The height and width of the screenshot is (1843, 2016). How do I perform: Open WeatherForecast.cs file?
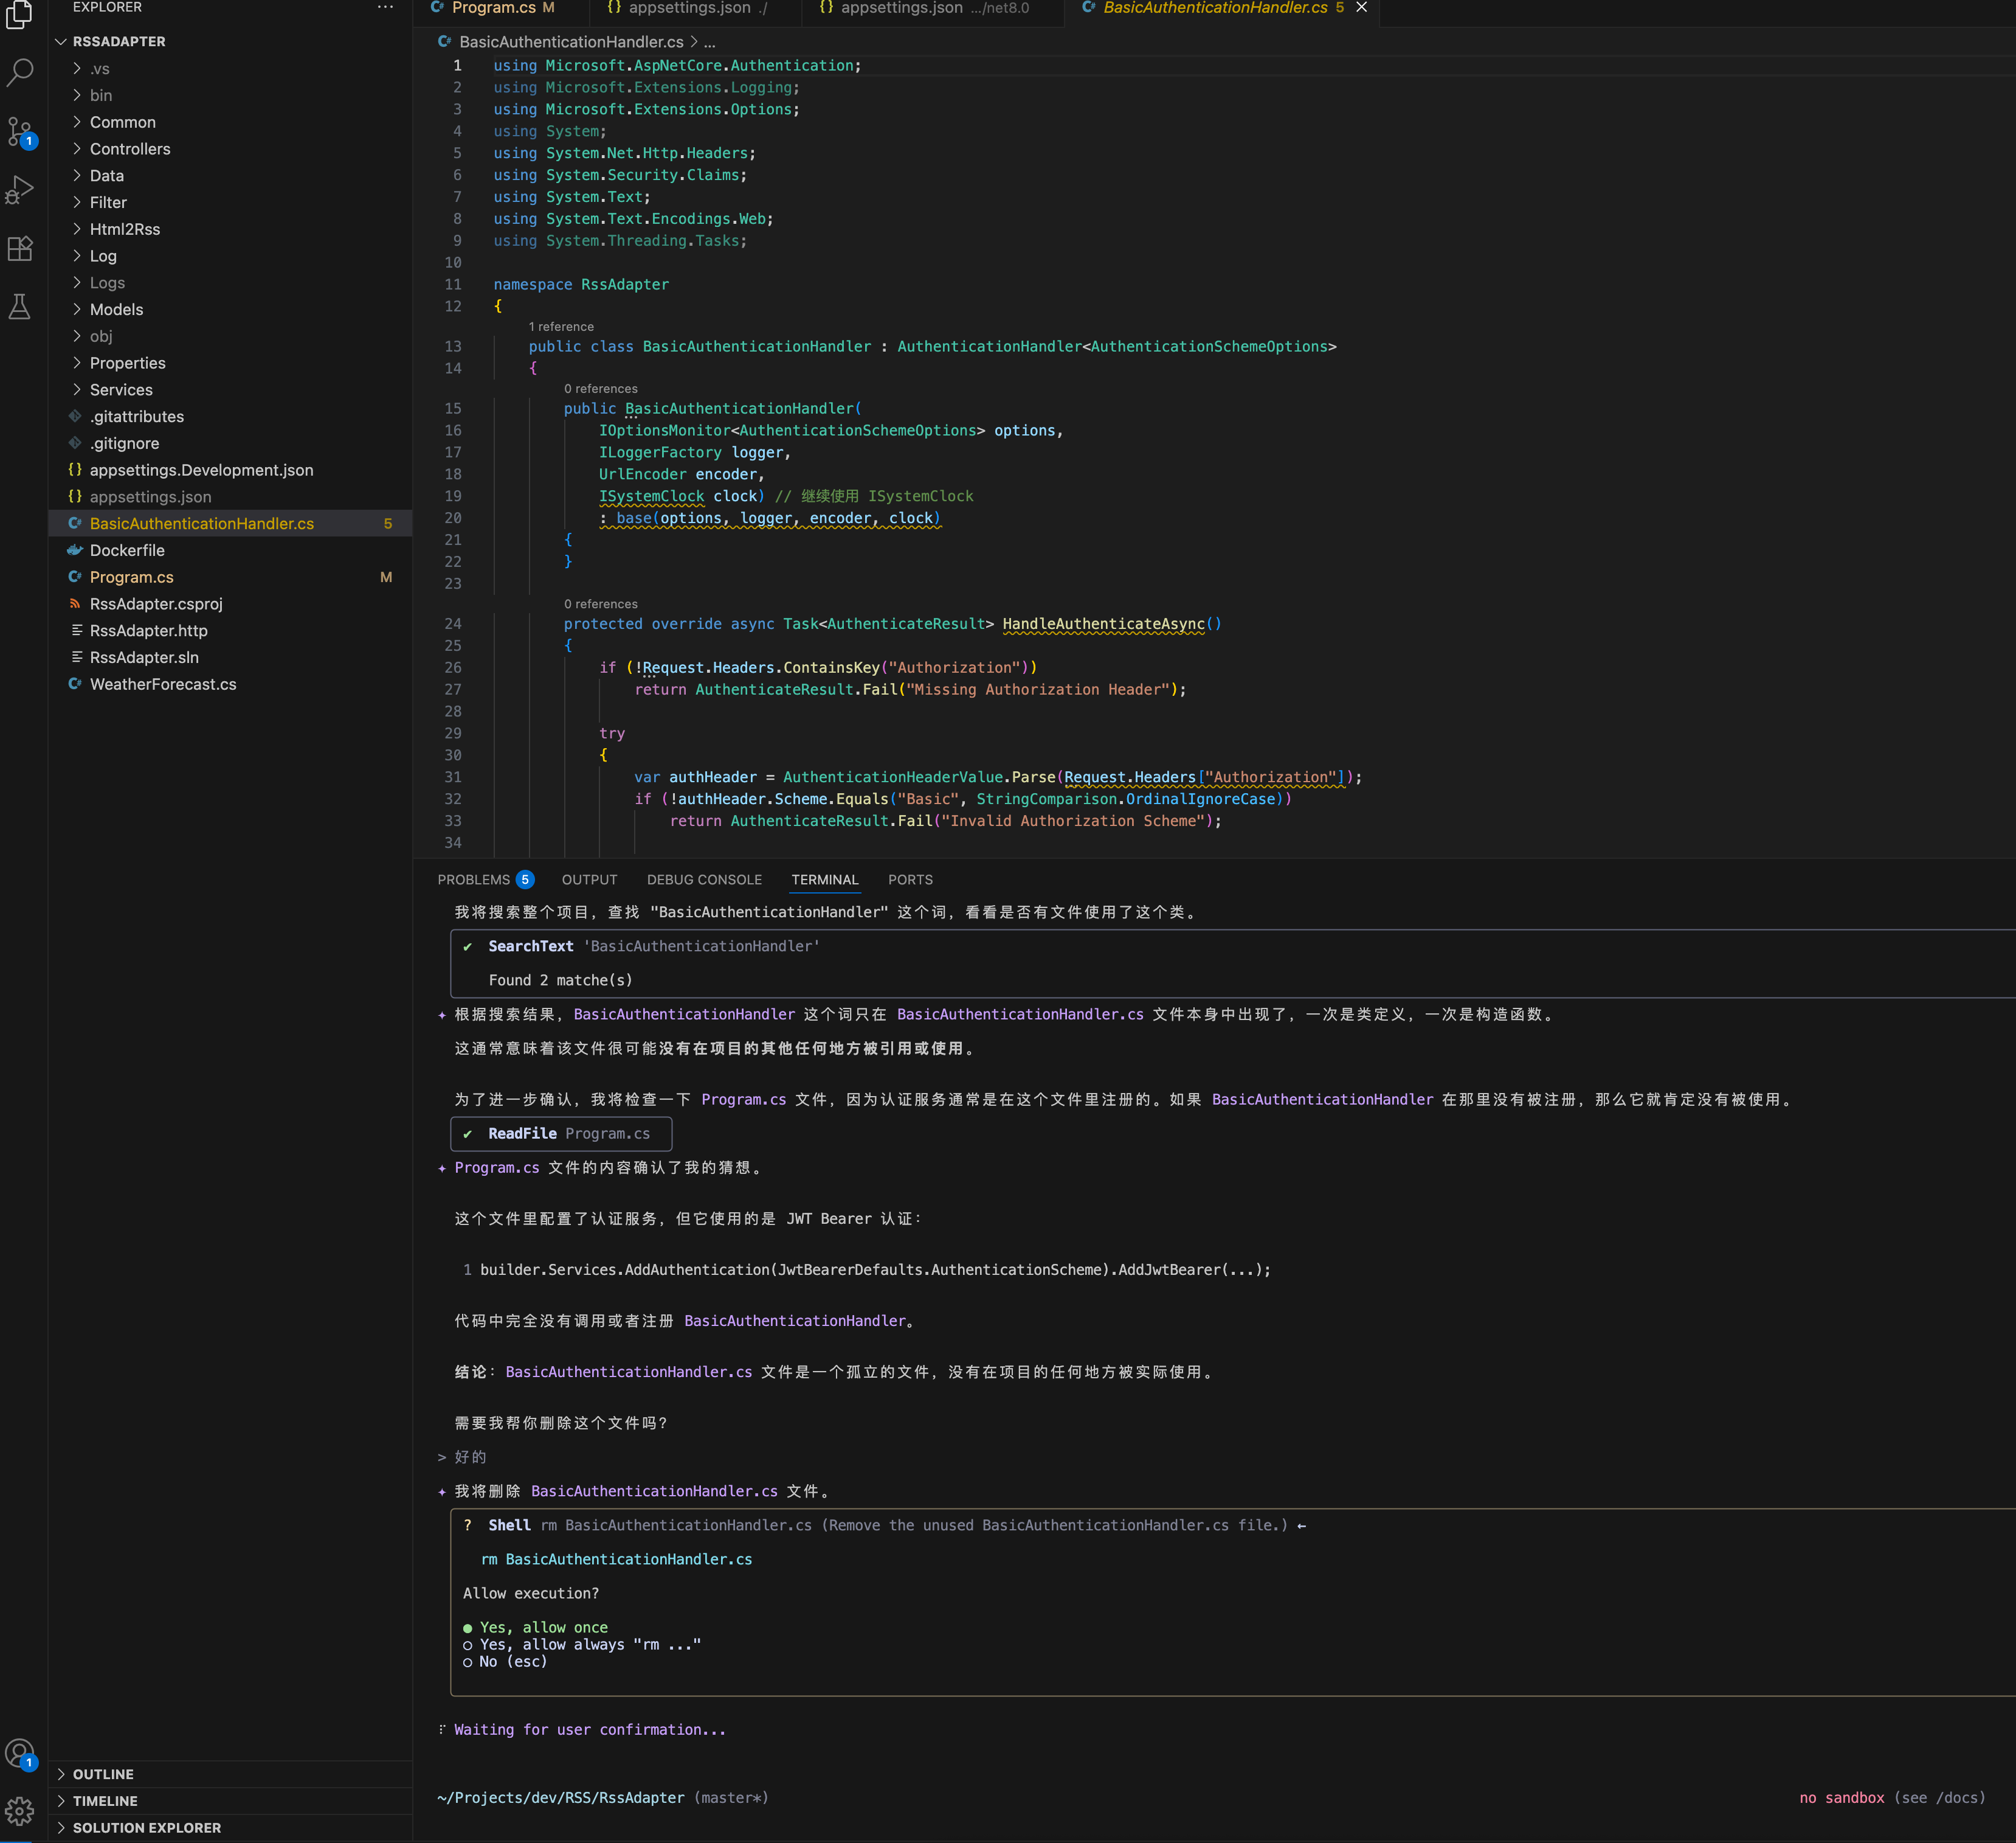[230, 684]
